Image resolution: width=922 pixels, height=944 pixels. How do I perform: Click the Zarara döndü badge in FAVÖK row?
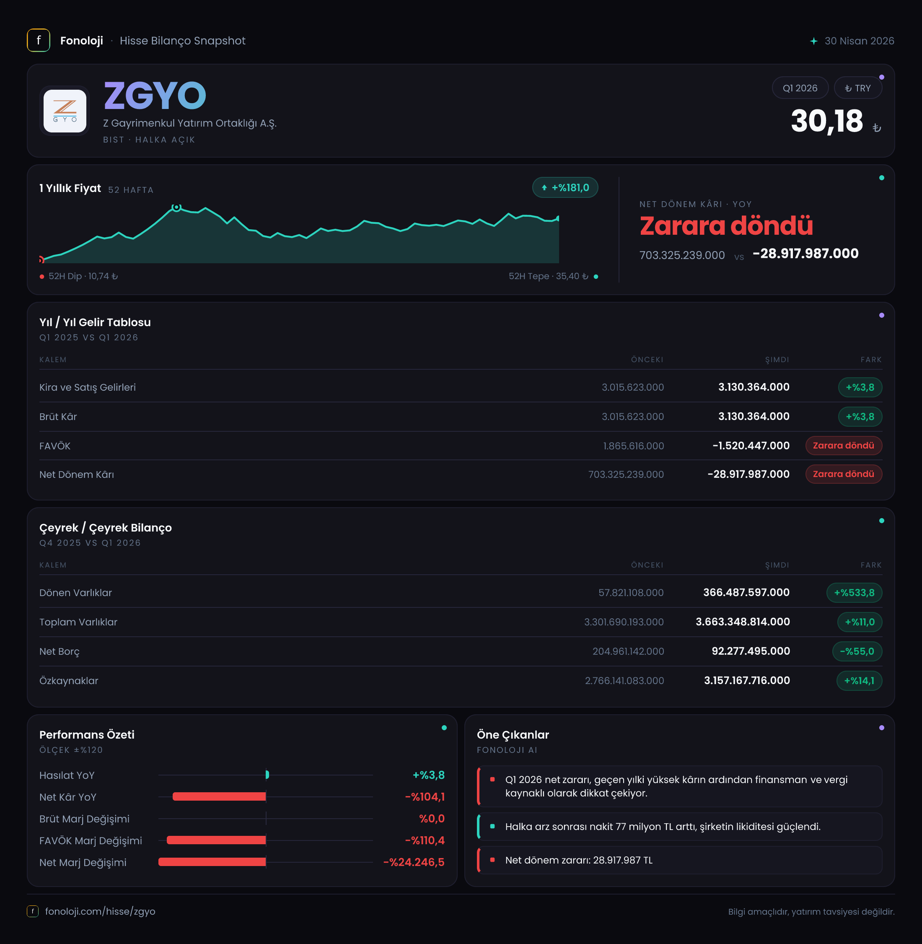tap(844, 446)
